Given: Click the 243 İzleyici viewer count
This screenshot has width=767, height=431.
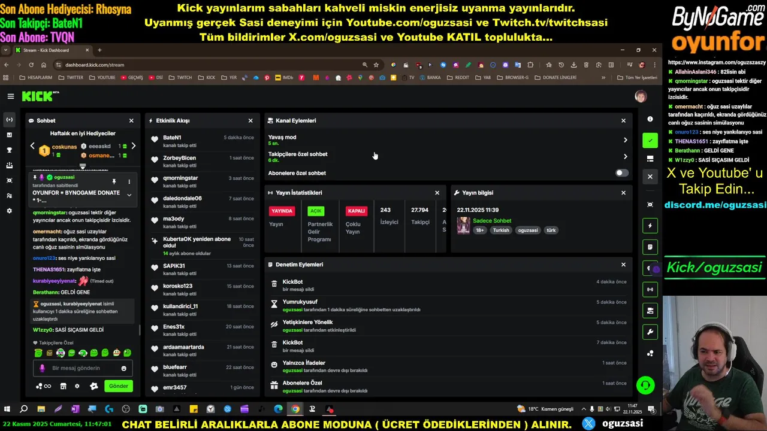Looking at the screenshot, I should [389, 216].
